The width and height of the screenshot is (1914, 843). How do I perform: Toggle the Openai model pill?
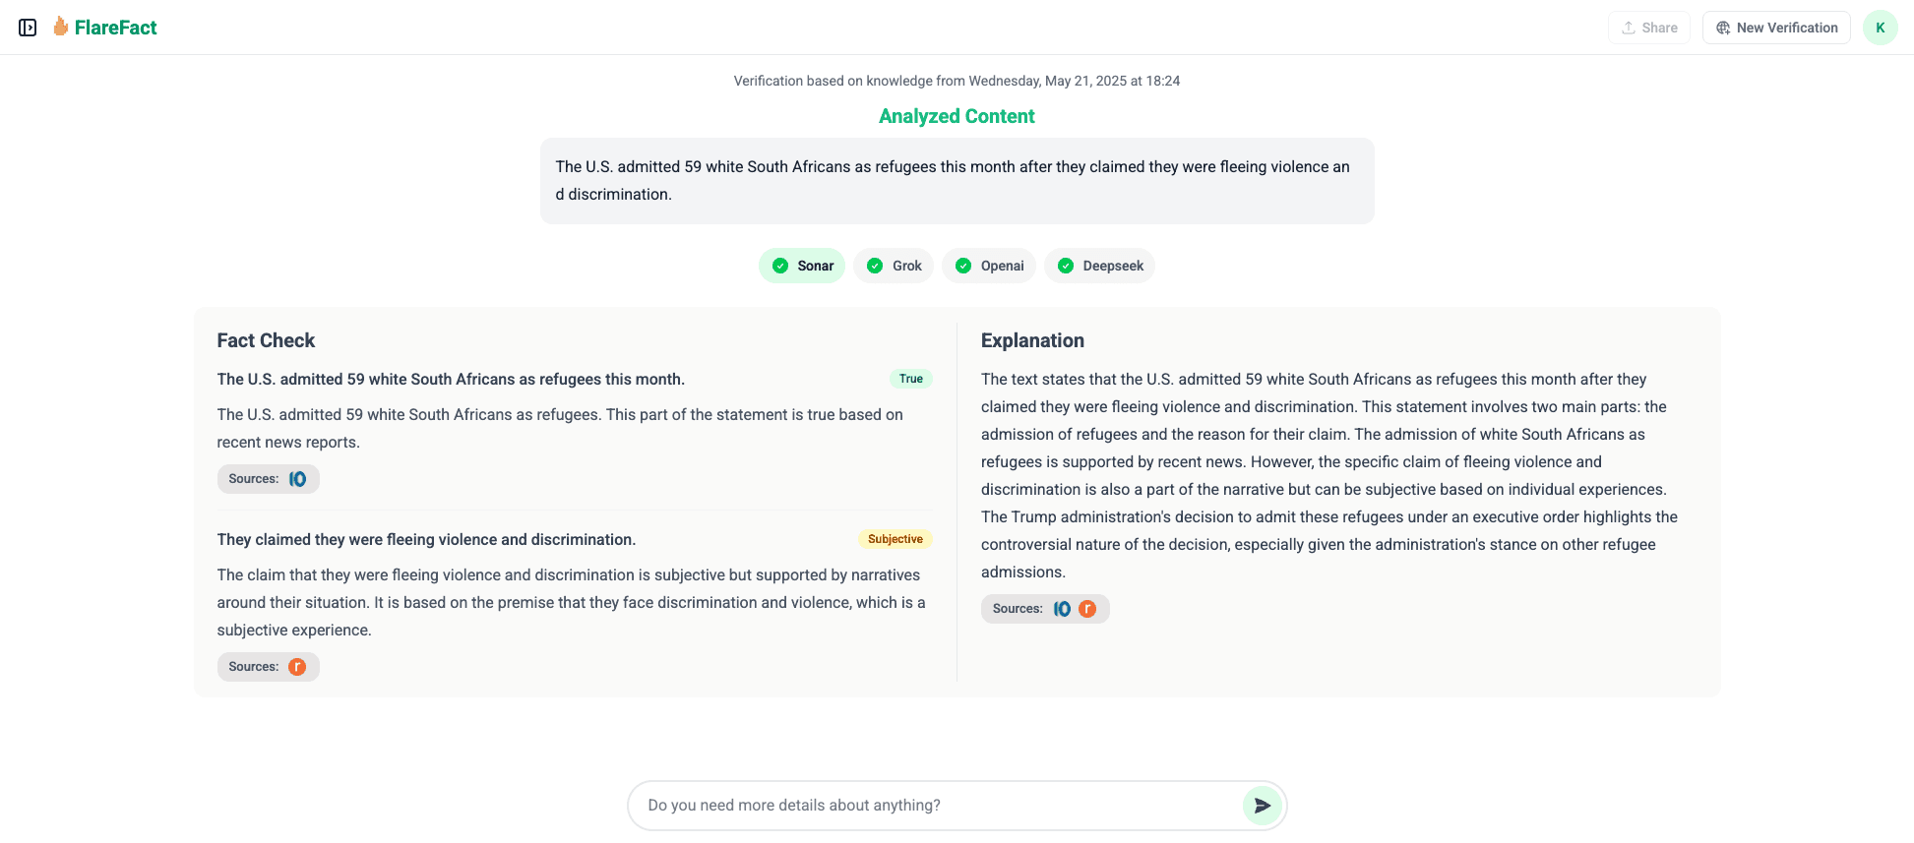click(988, 265)
